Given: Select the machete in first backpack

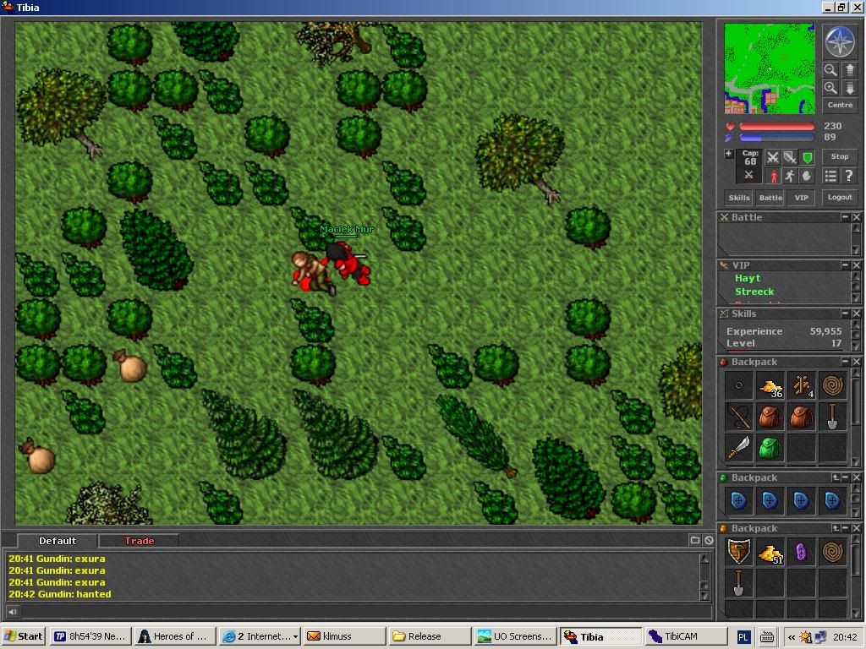Looking at the screenshot, I should pyautogui.click(x=739, y=448).
